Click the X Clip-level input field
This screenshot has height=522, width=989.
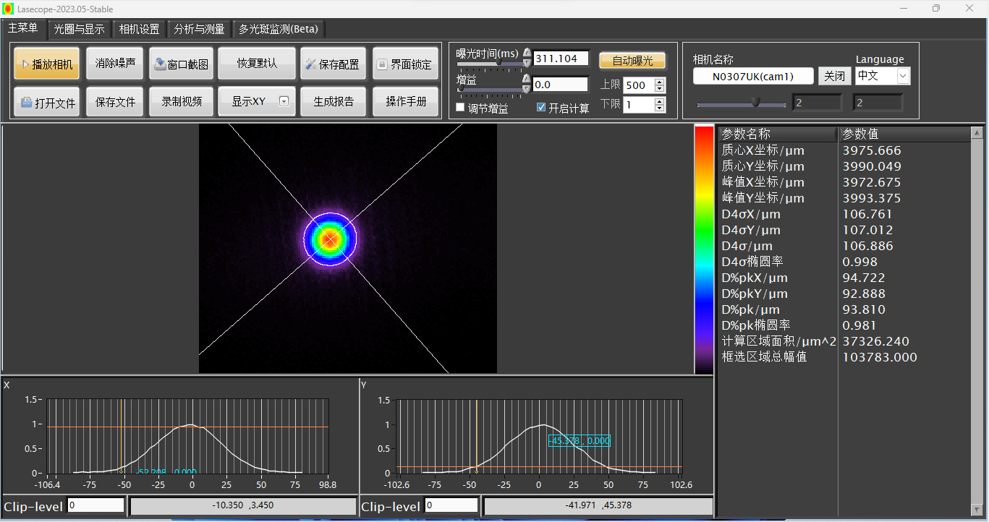coord(95,505)
